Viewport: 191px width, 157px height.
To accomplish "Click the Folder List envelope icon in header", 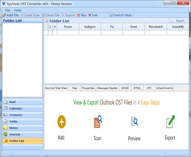I will 46,20.
